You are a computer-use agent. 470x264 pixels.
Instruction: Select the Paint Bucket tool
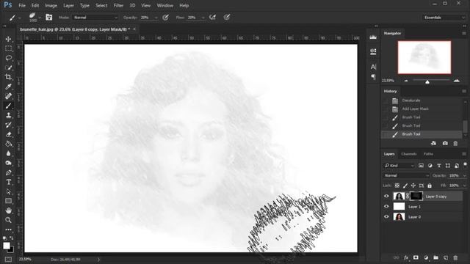[8, 144]
